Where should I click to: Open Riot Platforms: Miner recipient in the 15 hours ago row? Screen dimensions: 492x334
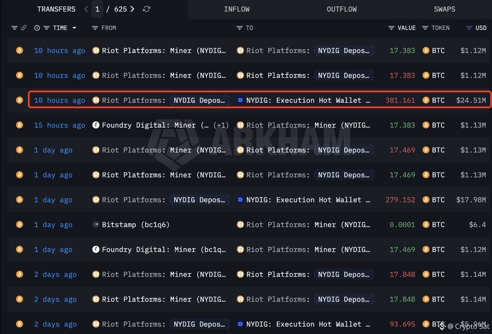tap(308, 125)
